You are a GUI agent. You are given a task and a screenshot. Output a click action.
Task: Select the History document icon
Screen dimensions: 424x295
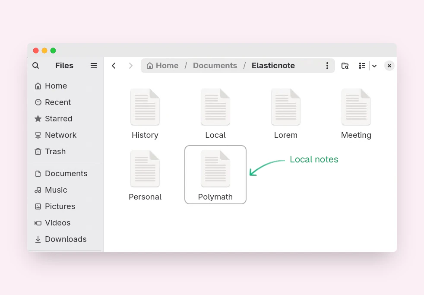145,107
